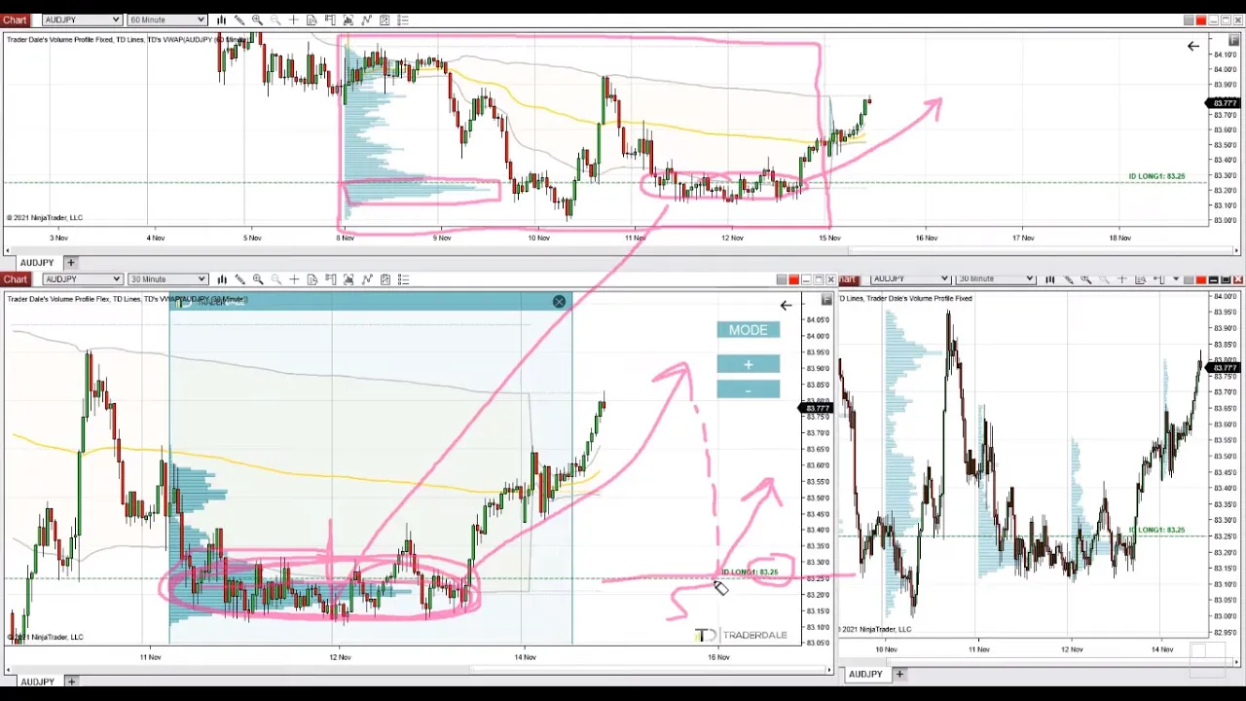Open properties list icon in 60 Minute chart
Viewport: 1246px width, 701px height.
[x=403, y=19]
